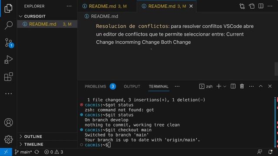Close the bottom panel
Viewport: 278px width, 156px height.
[270, 86]
